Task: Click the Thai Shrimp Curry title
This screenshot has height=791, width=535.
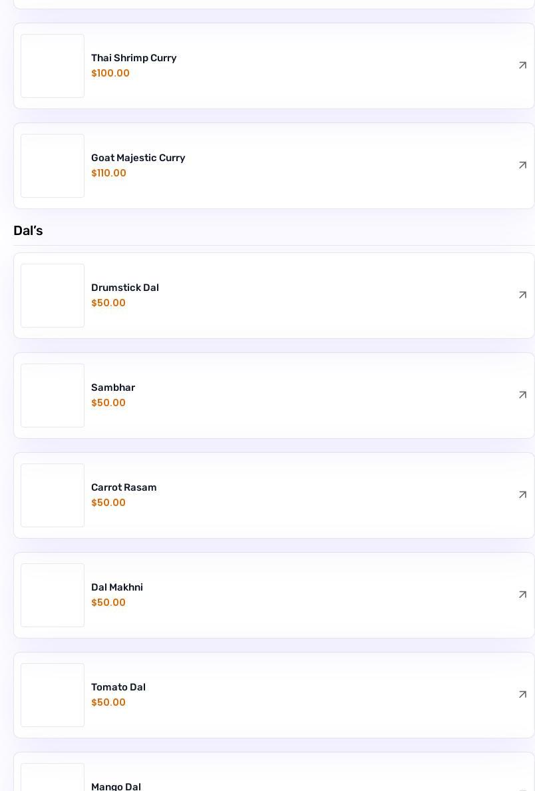Action: [x=134, y=58]
